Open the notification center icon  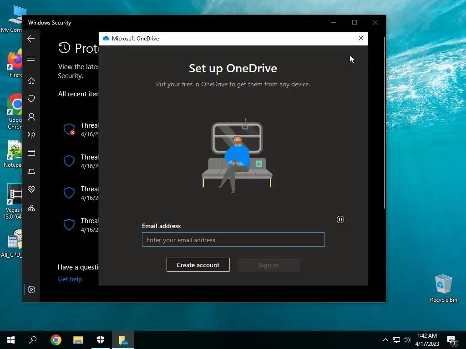(451, 340)
